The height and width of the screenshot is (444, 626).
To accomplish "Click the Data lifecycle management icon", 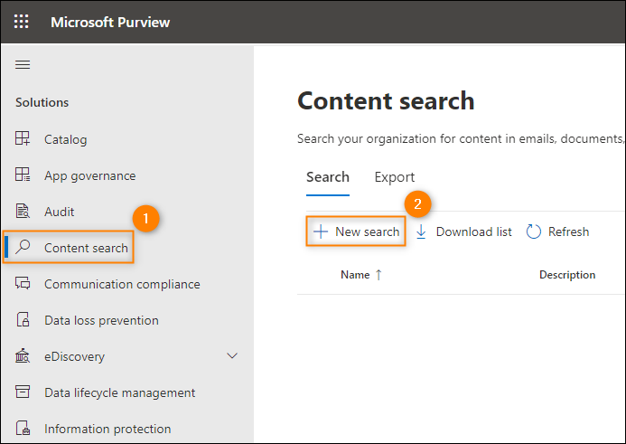I will coord(23,392).
